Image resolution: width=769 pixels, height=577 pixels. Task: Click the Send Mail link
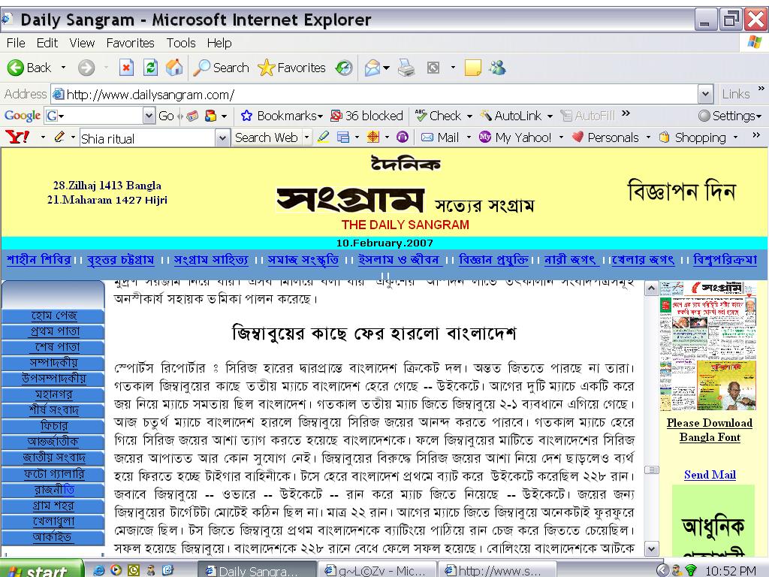[x=710, y=475]
